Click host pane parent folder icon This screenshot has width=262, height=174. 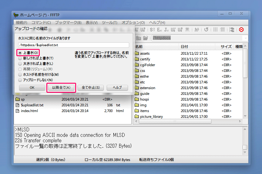click(x=139, y=38)
